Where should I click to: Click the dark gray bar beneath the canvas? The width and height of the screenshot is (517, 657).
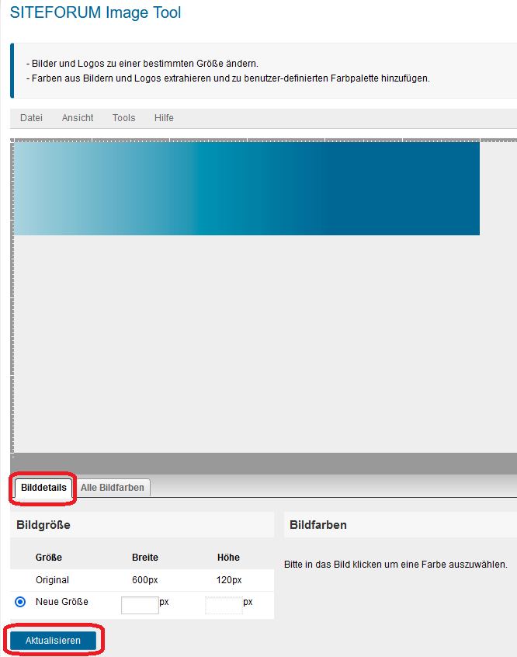[264, 463]
